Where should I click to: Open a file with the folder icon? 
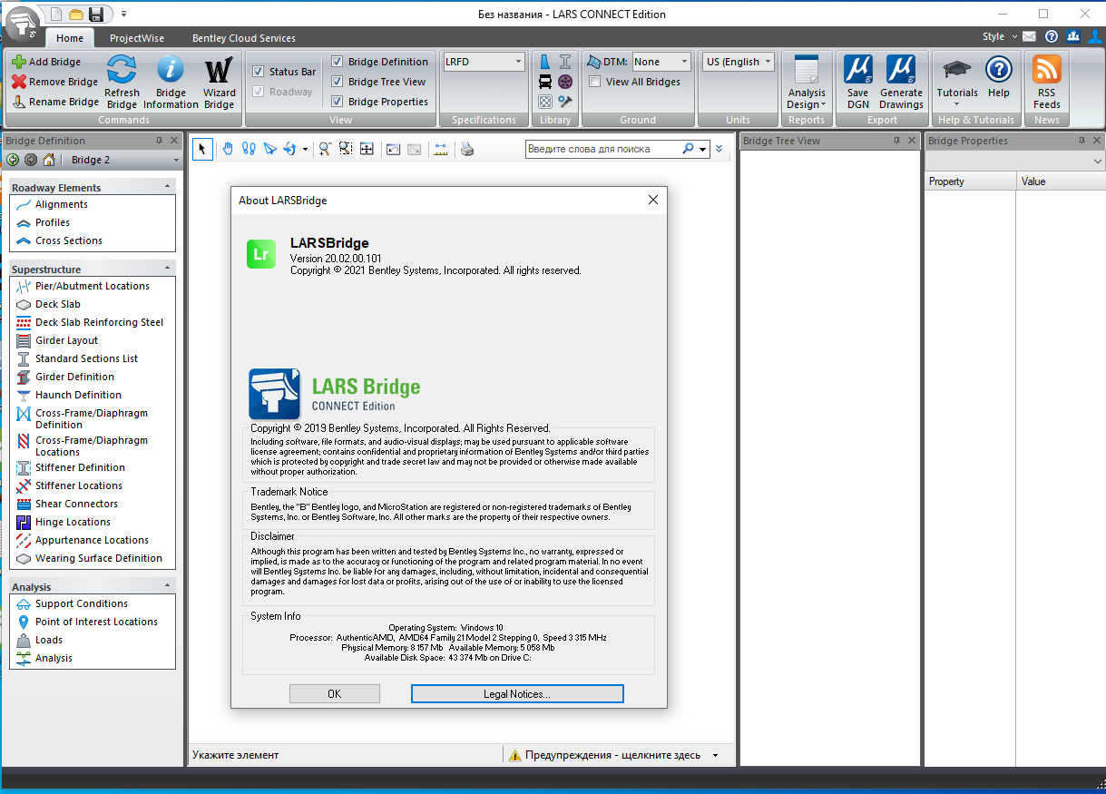76,14
